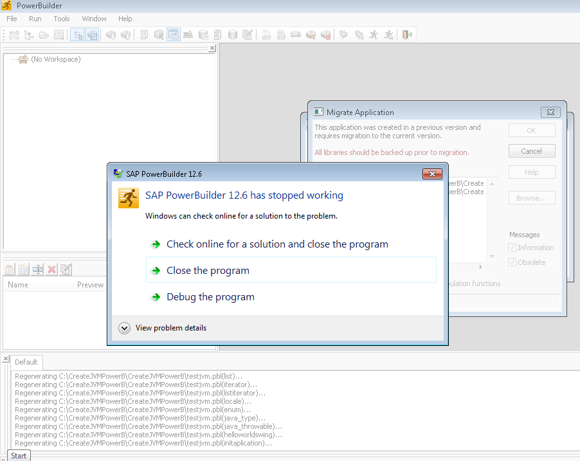Select the Default output tab
The height and width of the screenshot is (461, 580).
[x=26, y=362]
